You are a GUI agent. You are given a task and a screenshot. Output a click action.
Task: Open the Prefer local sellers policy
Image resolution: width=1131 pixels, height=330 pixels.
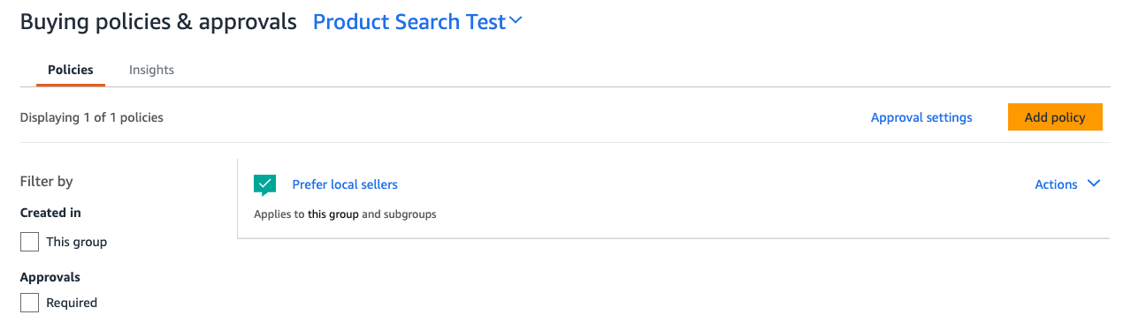tap(345, 184)
